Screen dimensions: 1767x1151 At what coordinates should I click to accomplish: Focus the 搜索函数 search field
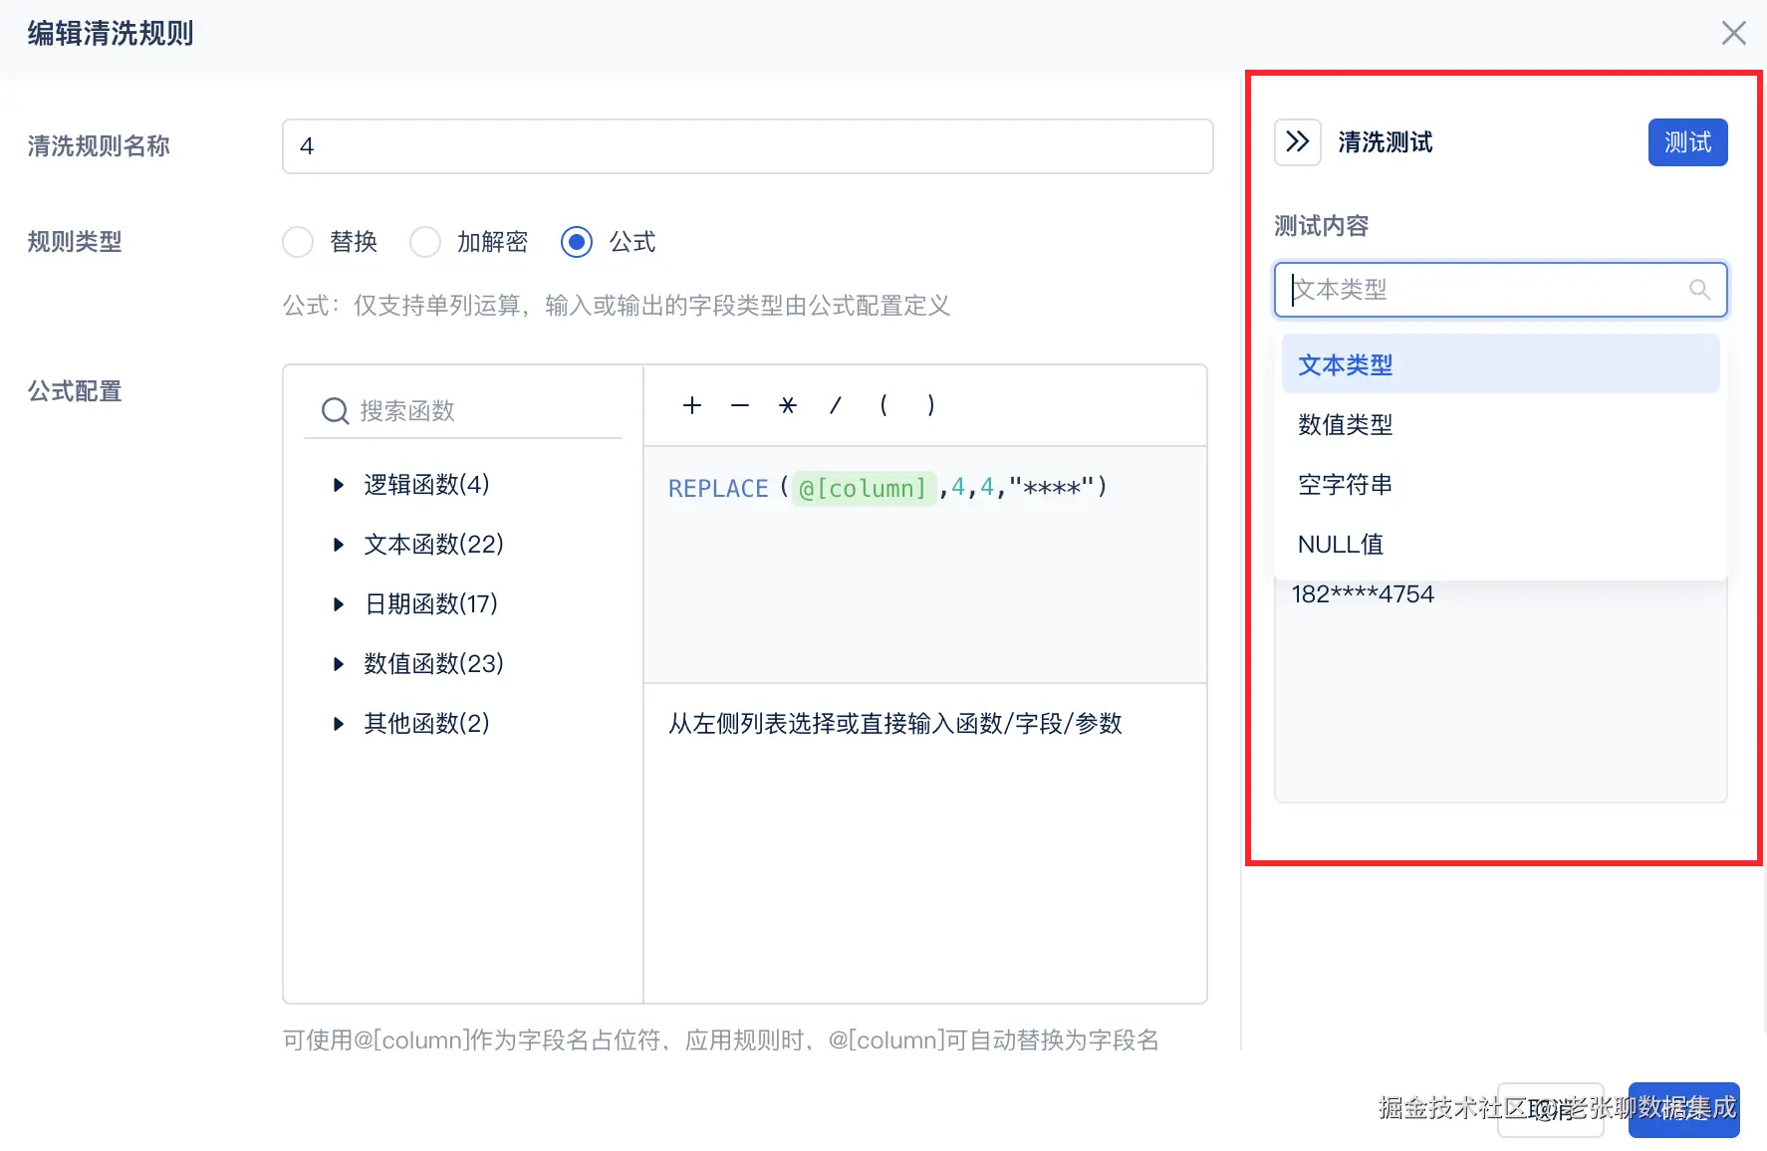point(463,411)
